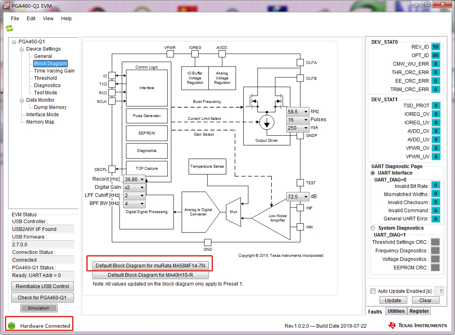Select Block Diagram in the tree
The height and width of the screenshot is (335, 455).
pyautogui.click(x=51, y=64)
